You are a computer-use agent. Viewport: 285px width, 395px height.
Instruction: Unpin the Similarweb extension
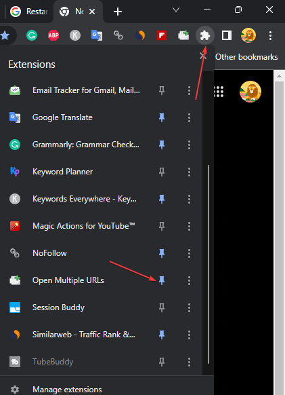(162, 335)
